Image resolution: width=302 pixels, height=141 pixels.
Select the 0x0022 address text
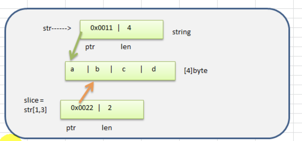(x=82, y=108)
